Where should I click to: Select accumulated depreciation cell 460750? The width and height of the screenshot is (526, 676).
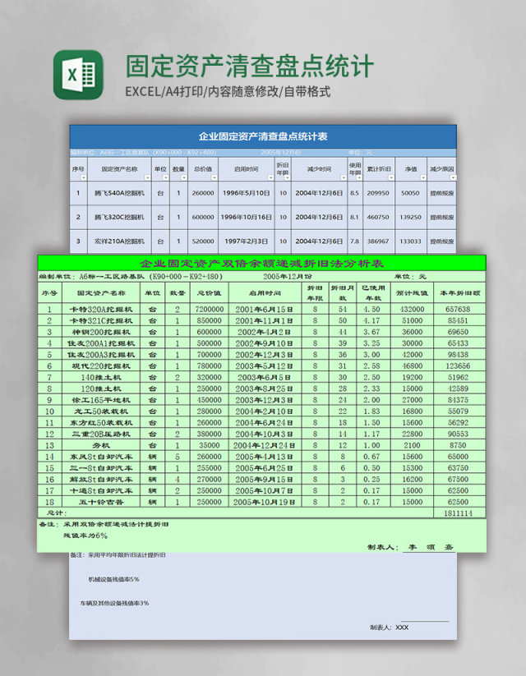click(x=378, y=218)
